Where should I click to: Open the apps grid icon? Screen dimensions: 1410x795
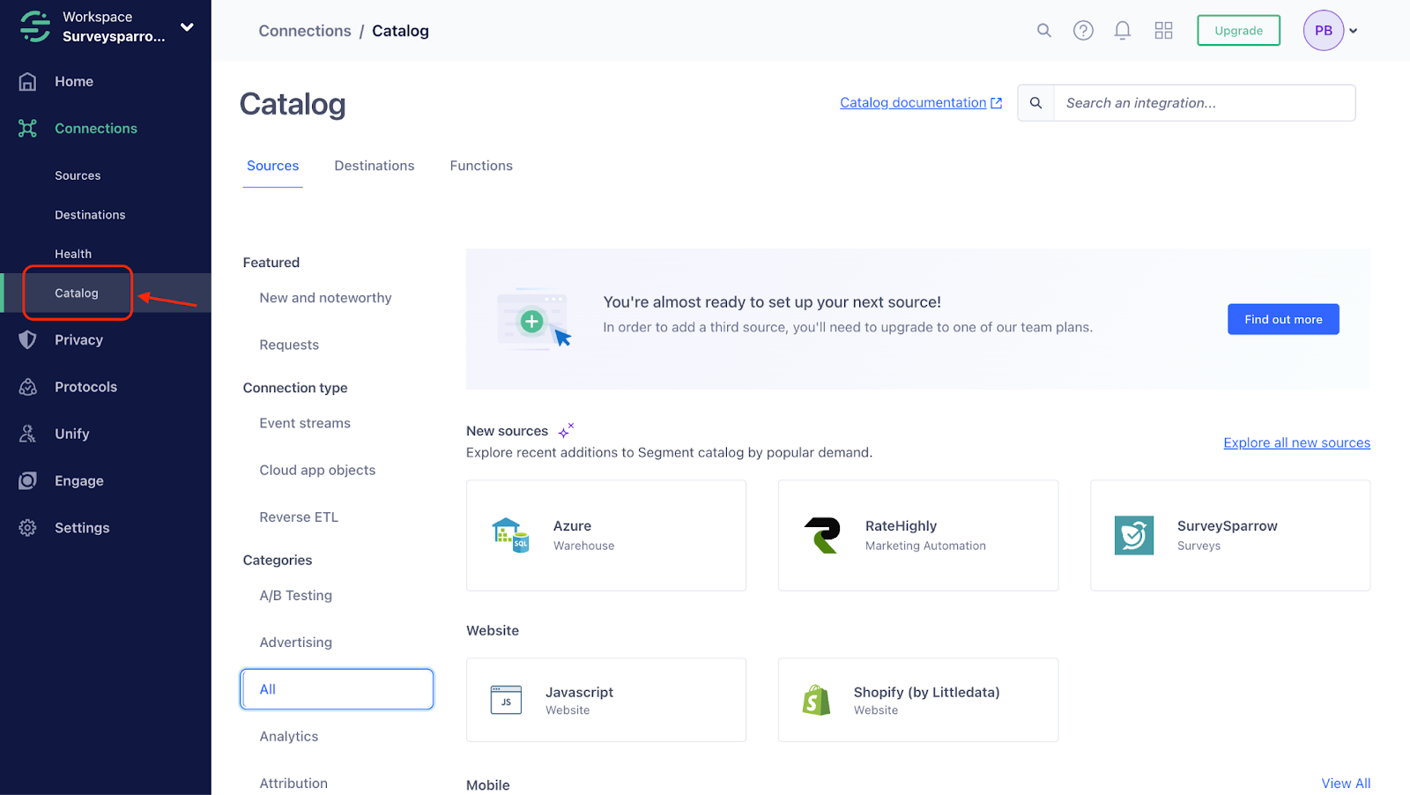(x=1163, y=31)
